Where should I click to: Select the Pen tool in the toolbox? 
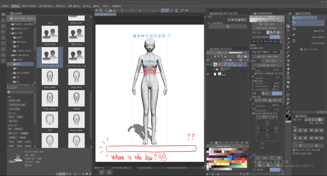288,48
